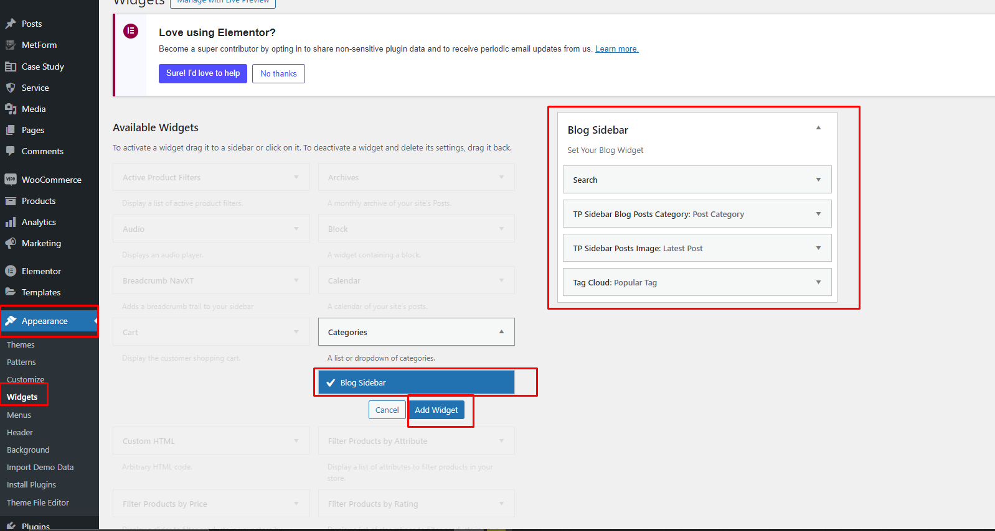Open the Learn more link

616,49
